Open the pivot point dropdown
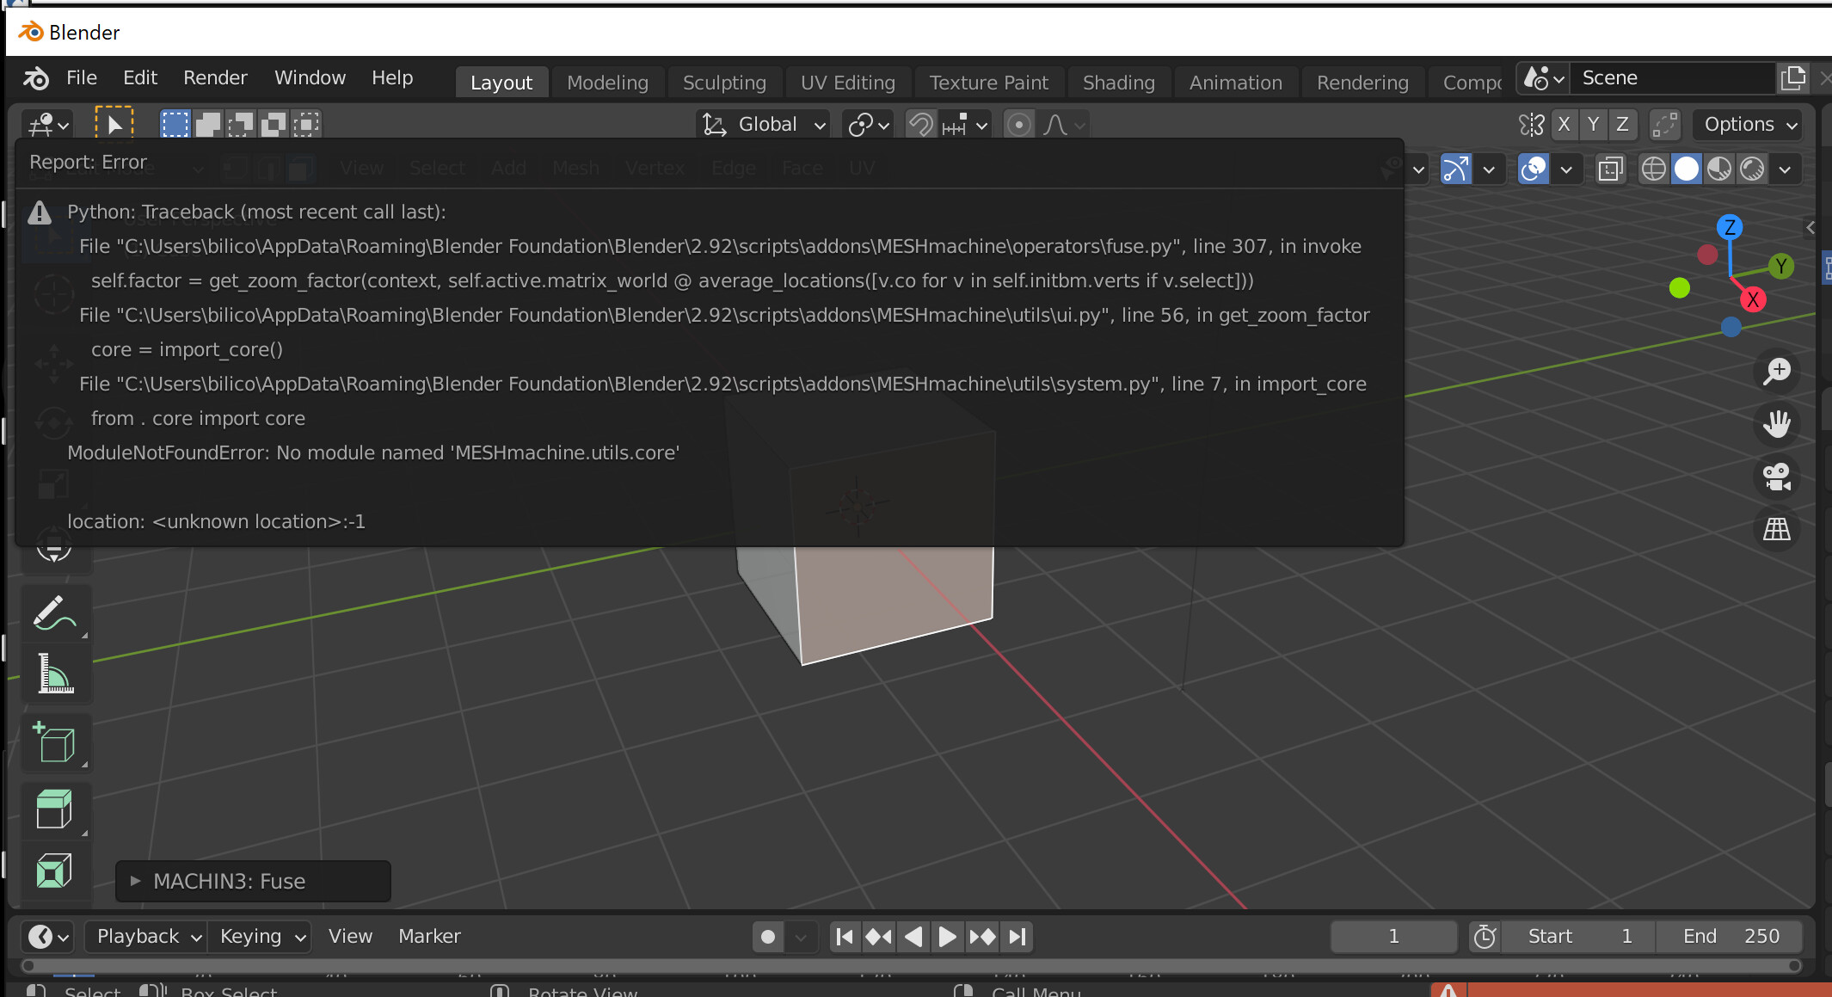Screen dimensions: 1832x997 tap(869, 125)
